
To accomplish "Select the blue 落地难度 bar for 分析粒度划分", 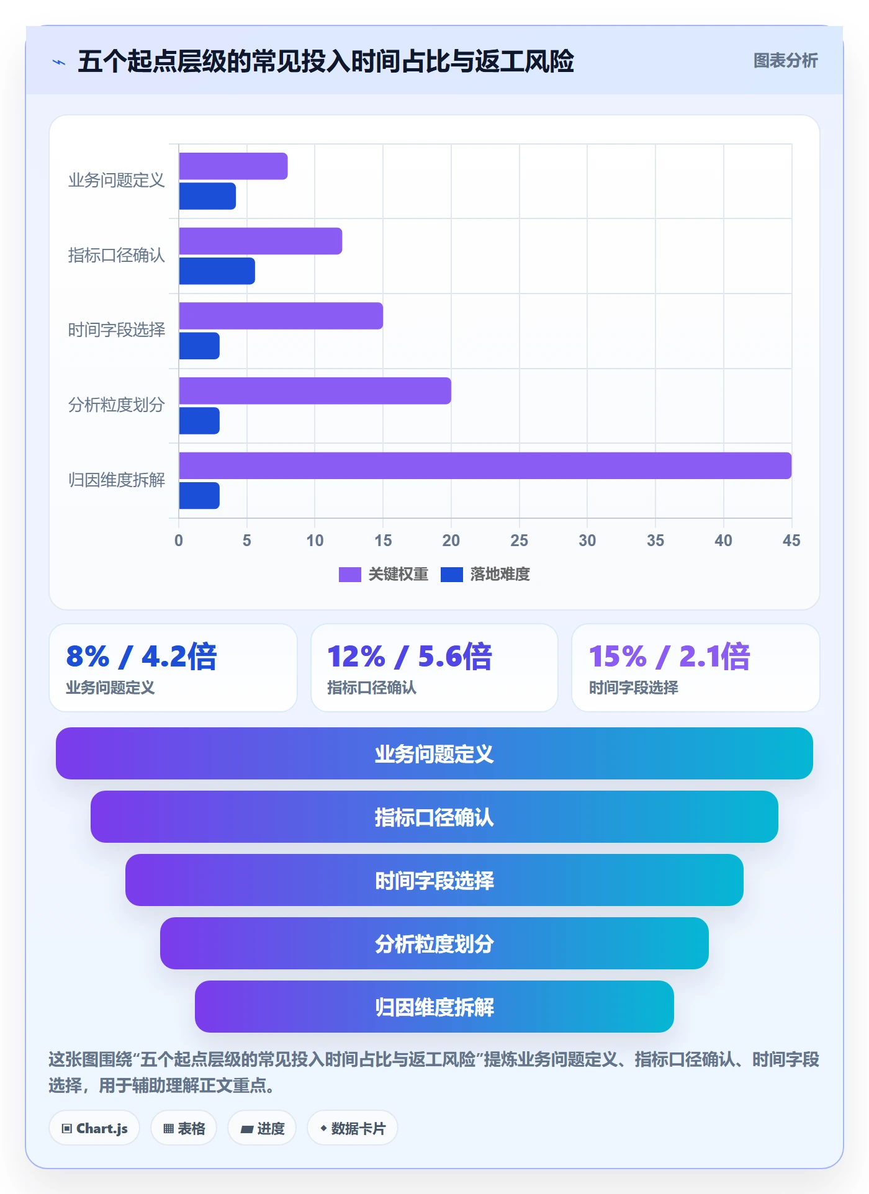I will 199,421.
